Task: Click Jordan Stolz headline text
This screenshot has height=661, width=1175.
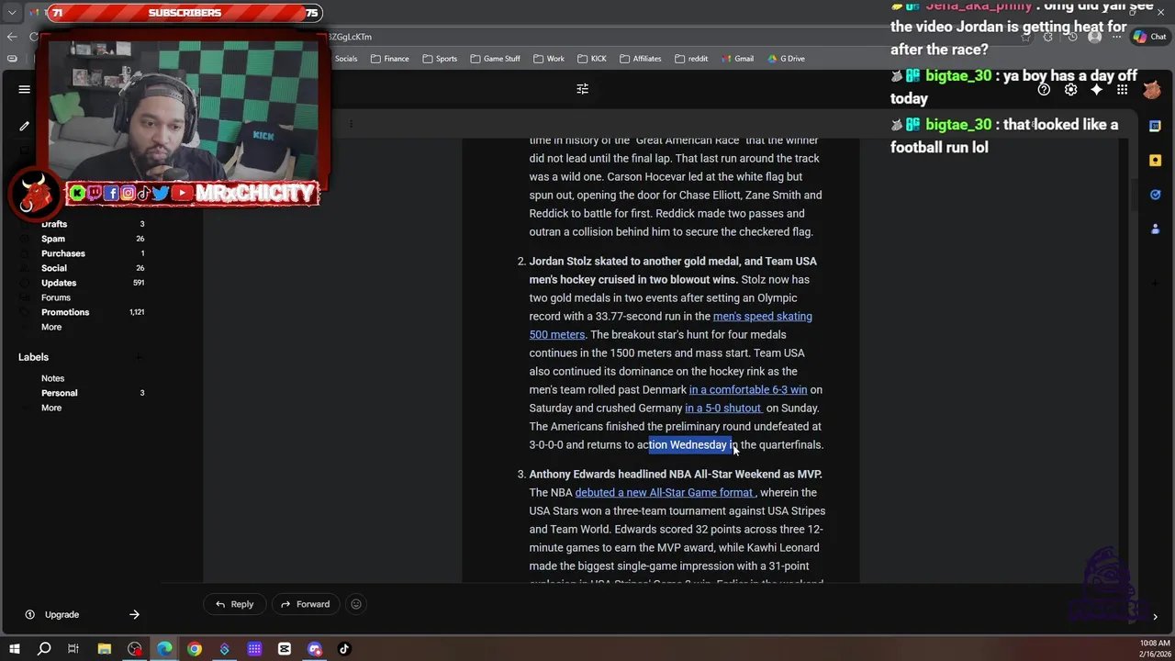Action: click(673, 271)
